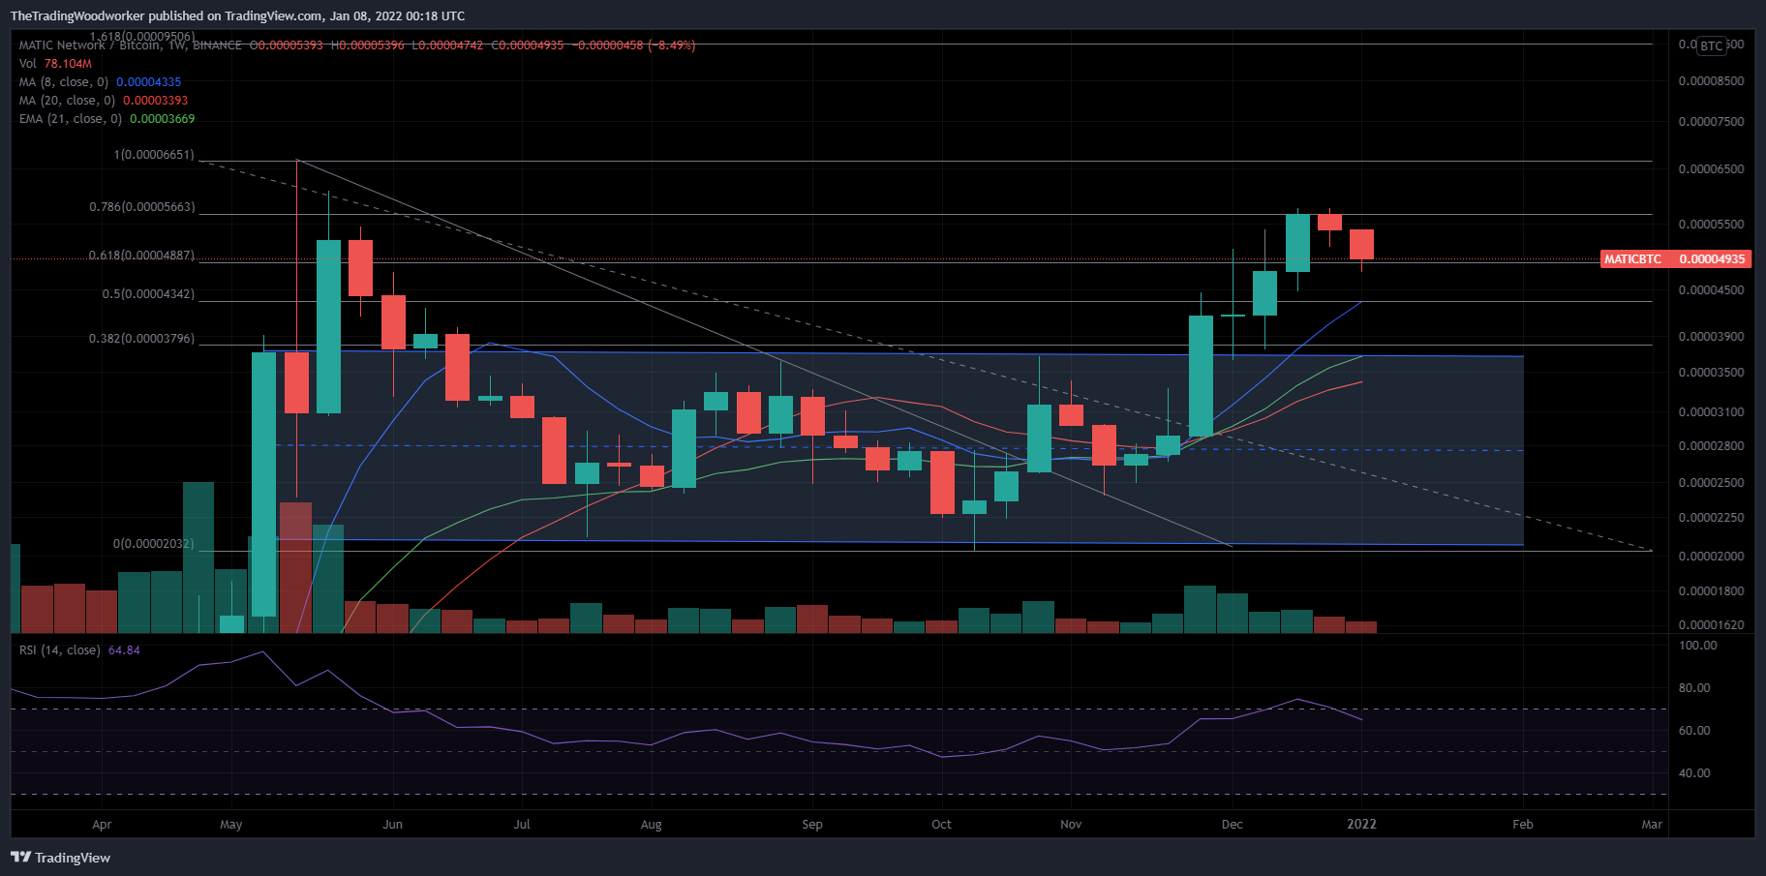Click the 0.00002500 price axis value
The image size is (1766, 876).
pyautogui.click(x=1711, y=483)
